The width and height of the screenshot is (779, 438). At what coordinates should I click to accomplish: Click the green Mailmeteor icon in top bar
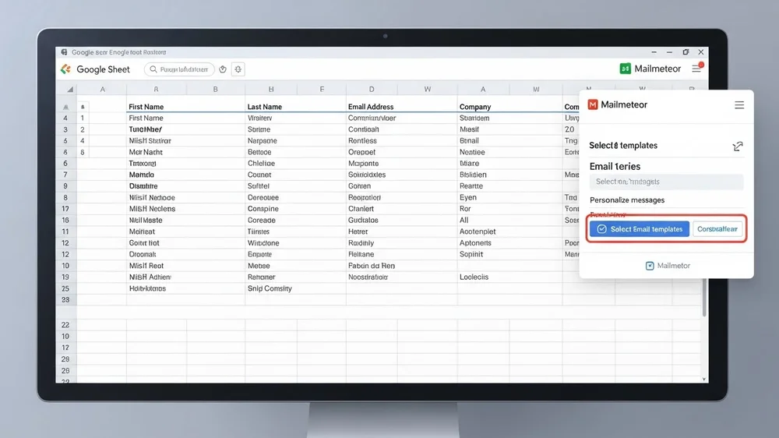point(625,69)
